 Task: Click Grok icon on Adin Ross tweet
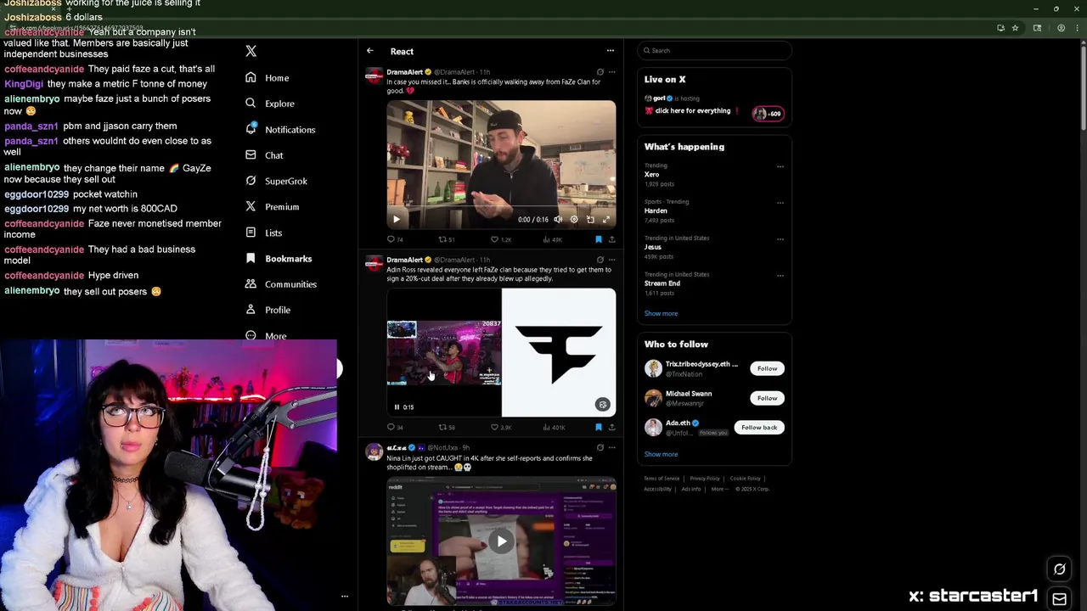point(600,260)
